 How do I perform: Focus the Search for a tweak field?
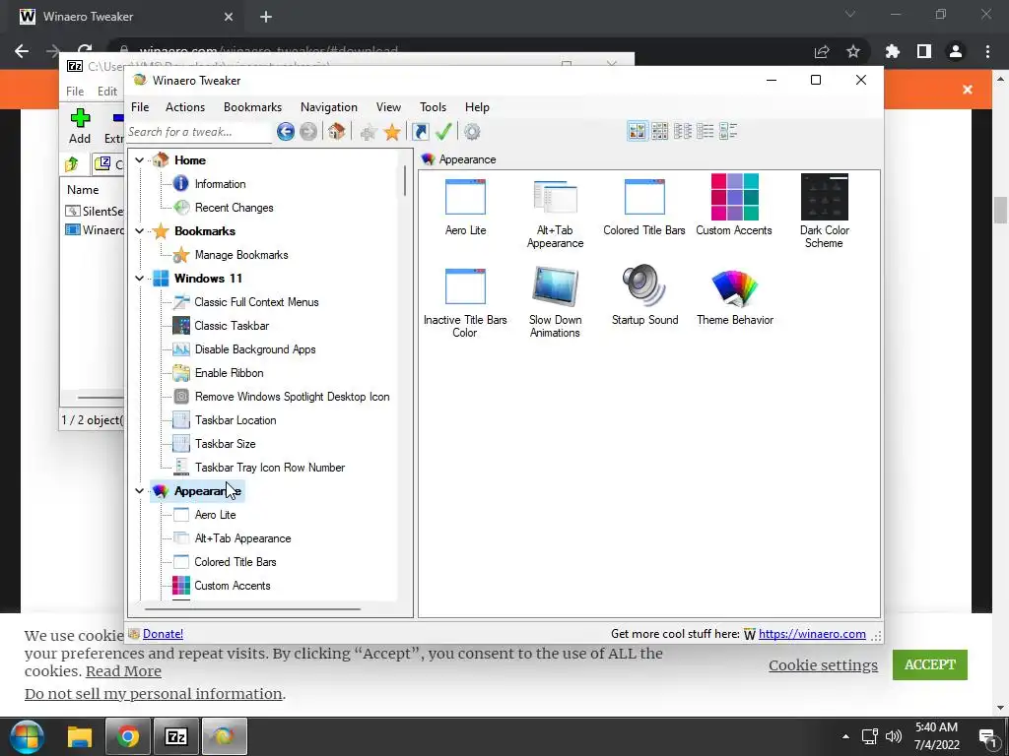[x=199, y=132]
